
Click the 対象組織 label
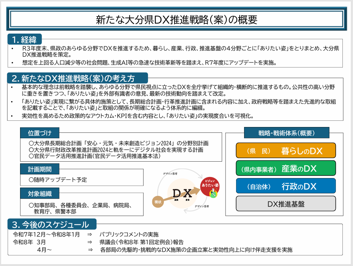(x=40, y=193)
